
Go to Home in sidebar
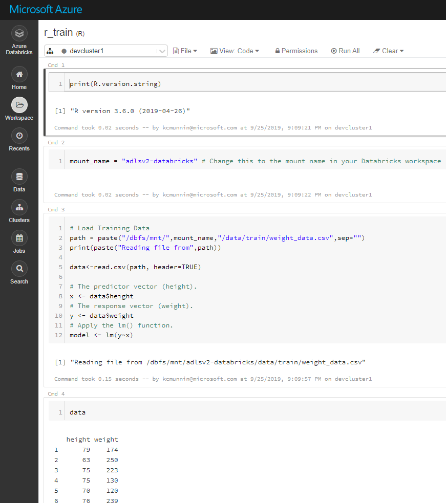coord(19,79)
